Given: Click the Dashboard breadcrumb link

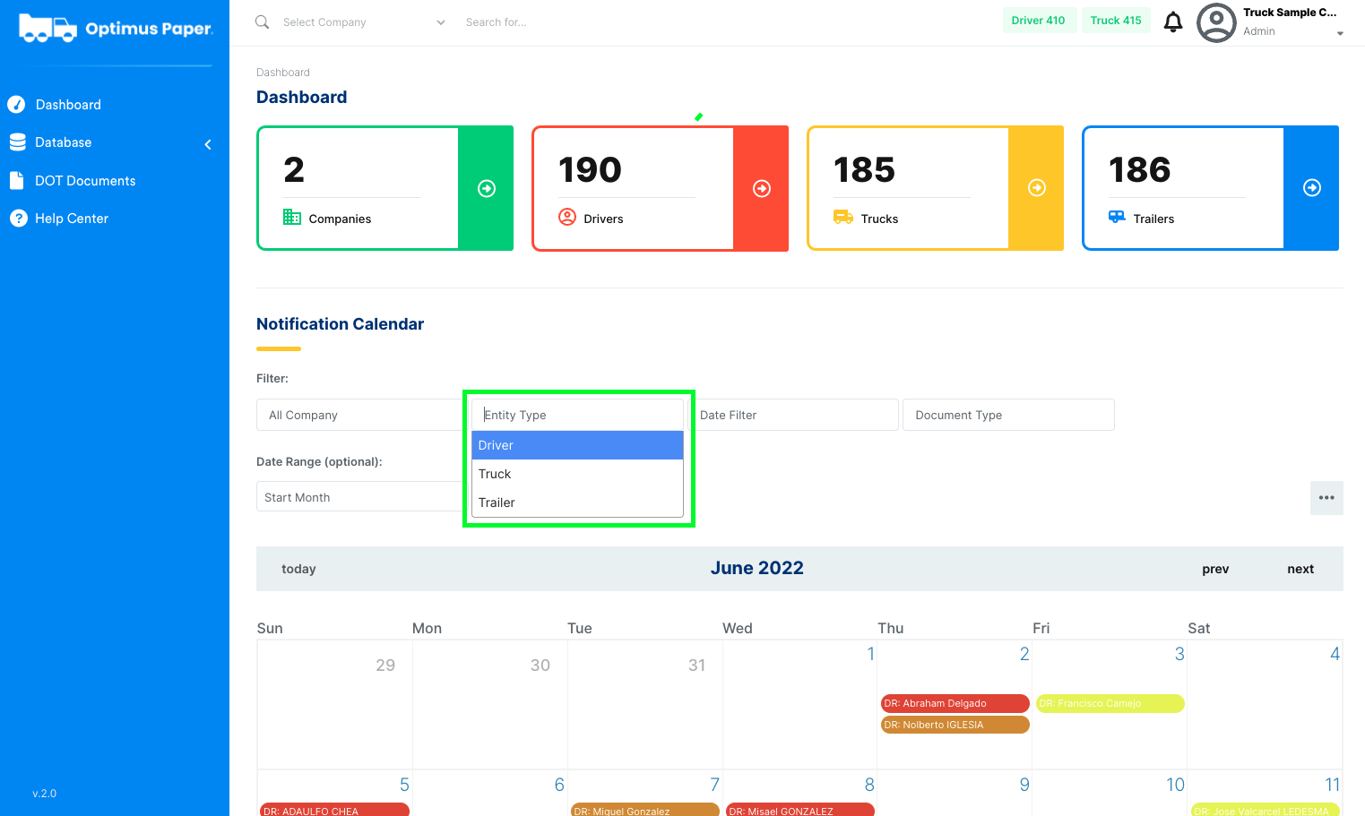Looking at the screenshot, I should tap(283, 73).
